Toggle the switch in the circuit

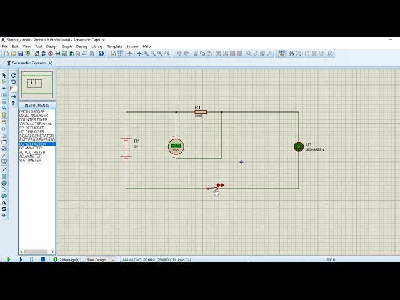point(212,189)
